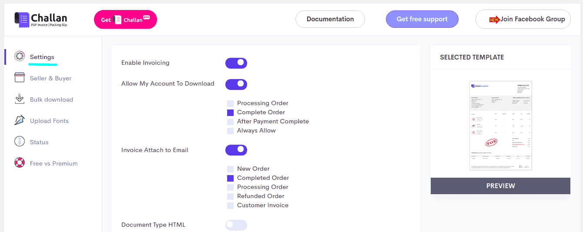Open Settings in the sidebar
583x232 pixels.
click(42, 57)
